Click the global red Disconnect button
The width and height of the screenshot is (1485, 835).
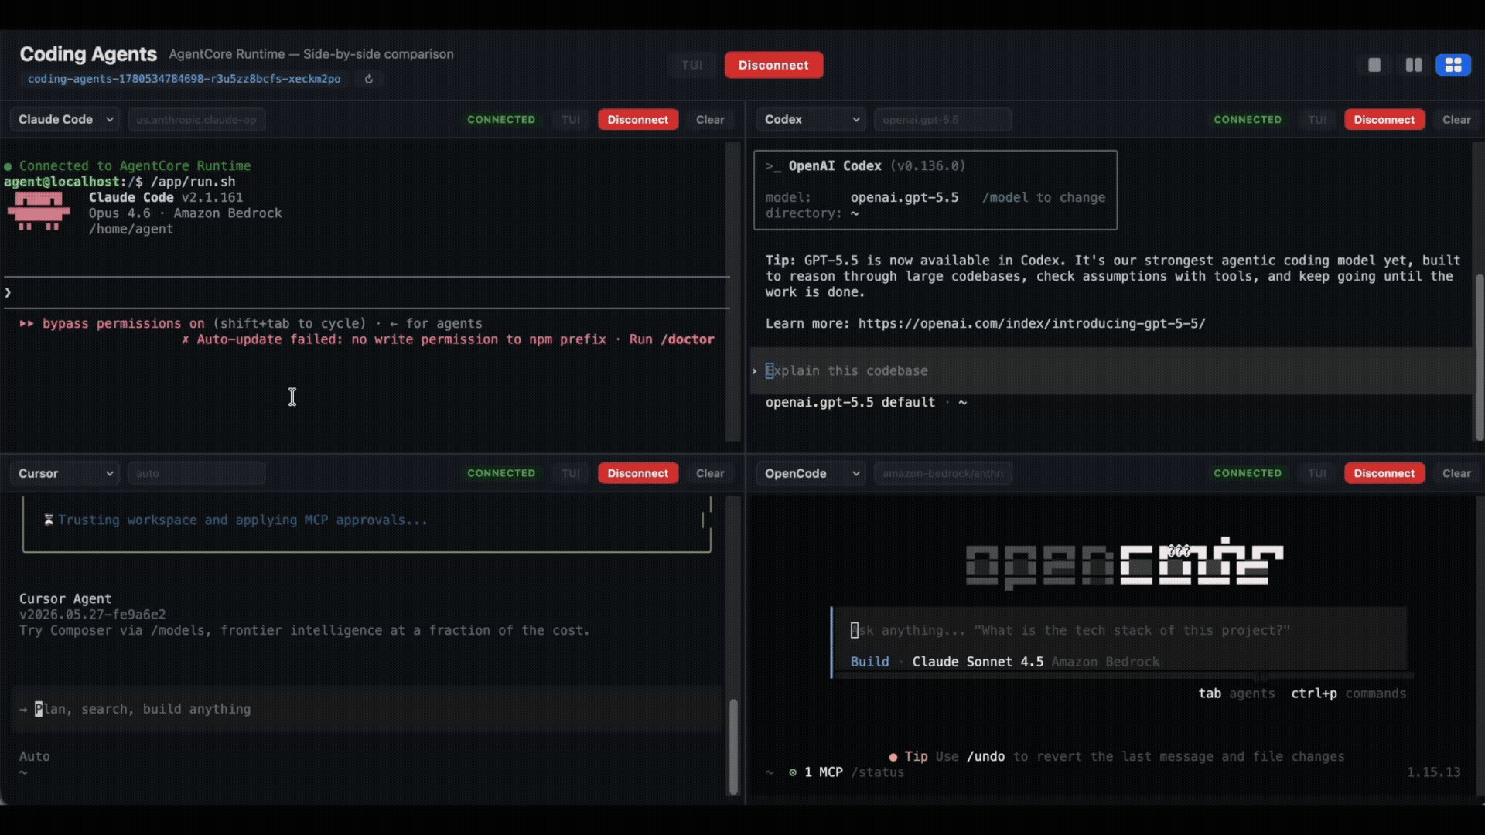(773, 65)
